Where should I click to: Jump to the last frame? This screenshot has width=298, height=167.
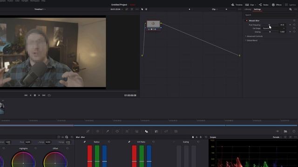[44, 95]
